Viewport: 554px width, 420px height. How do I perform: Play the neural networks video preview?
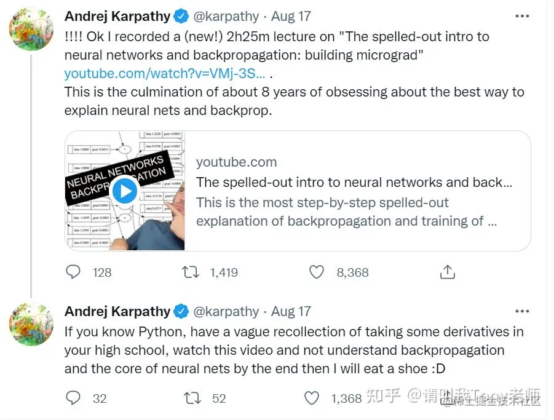[x=125, y=191]
